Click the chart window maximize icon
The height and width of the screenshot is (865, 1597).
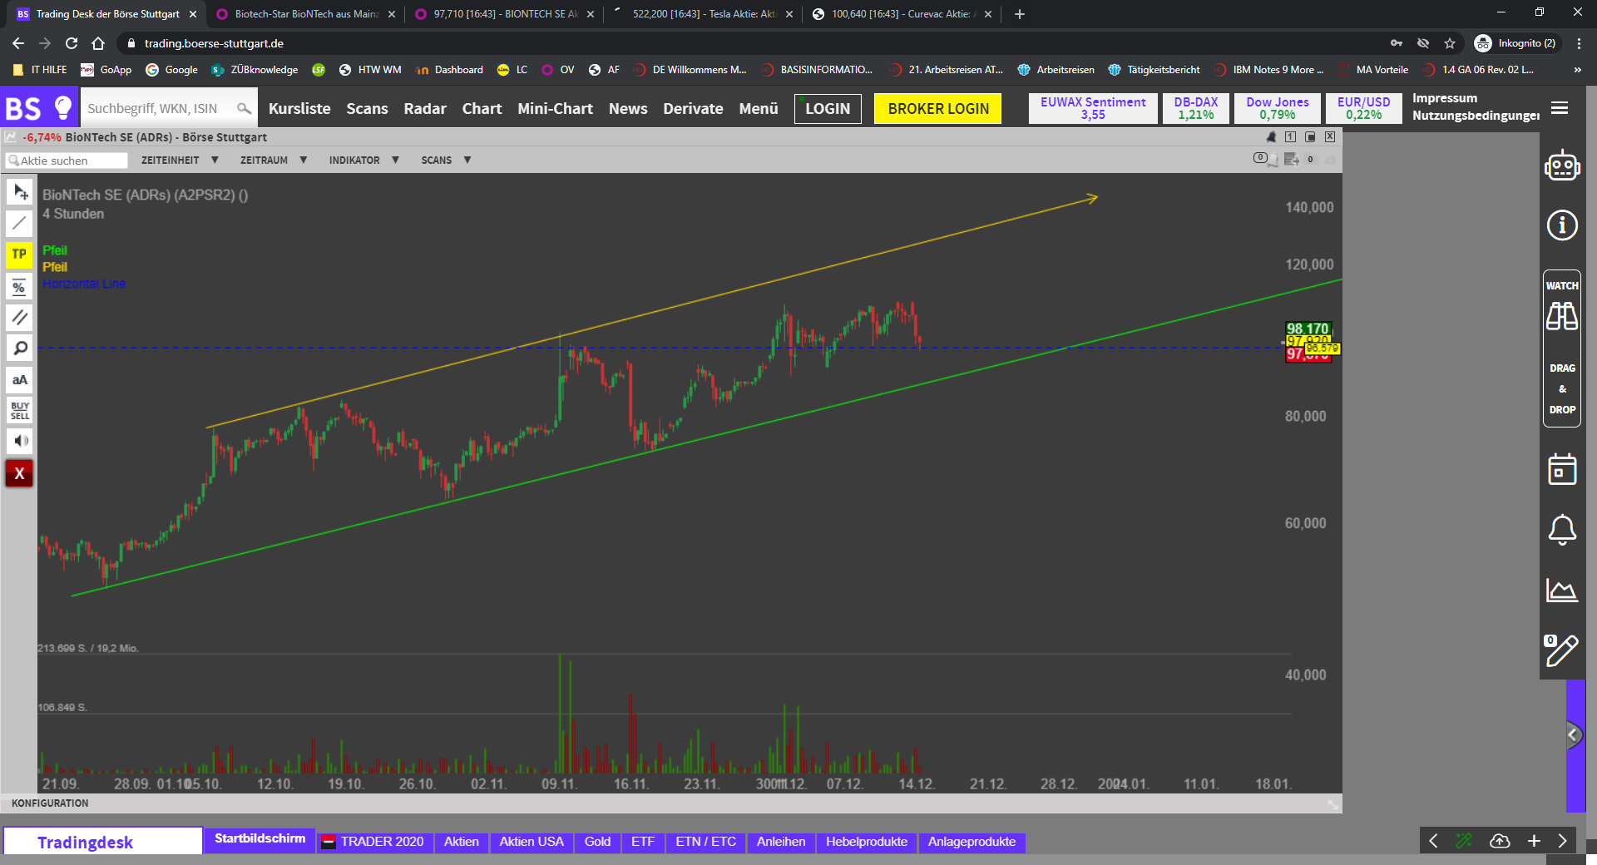pyautogui.click(x=1310, y=137)
